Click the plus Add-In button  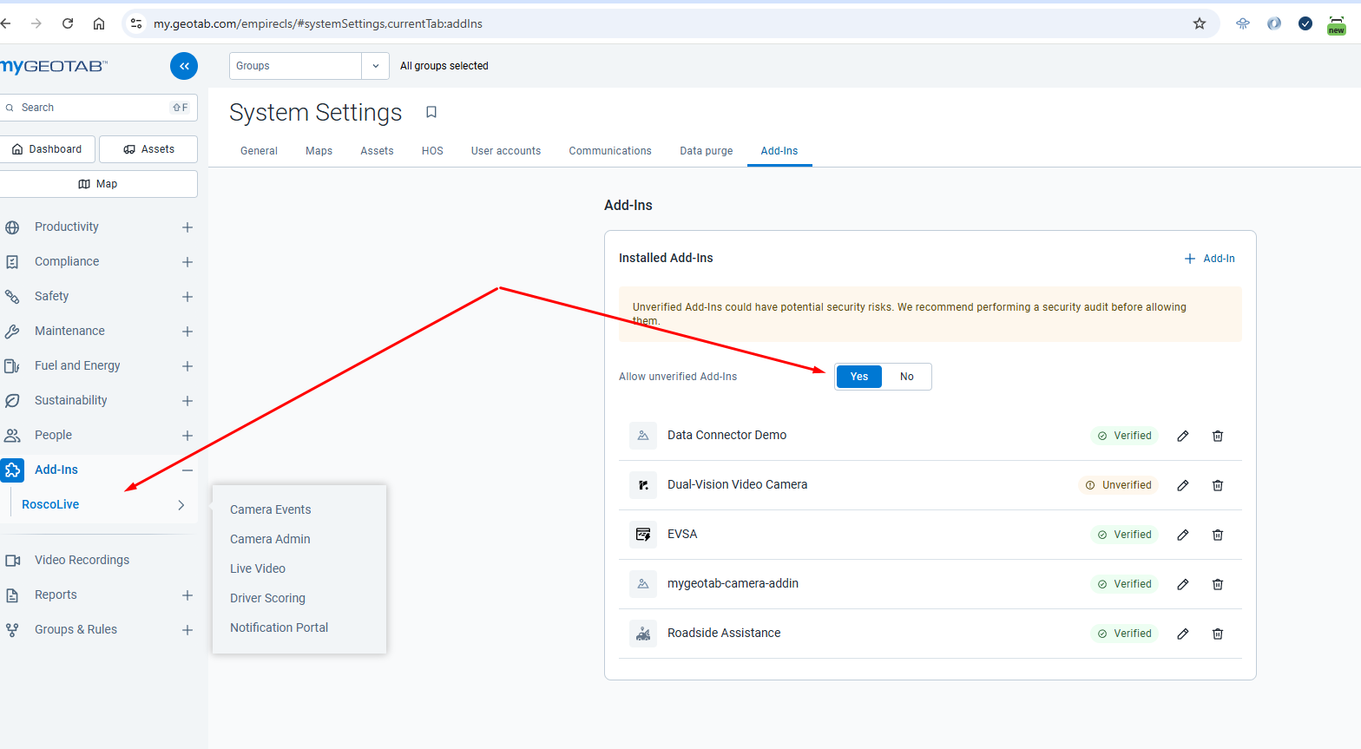pos(1209,259)
